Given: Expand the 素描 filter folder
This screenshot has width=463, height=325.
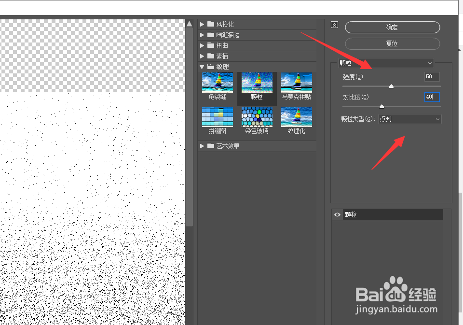Looking at the screenshot, I should pos(202,56).
